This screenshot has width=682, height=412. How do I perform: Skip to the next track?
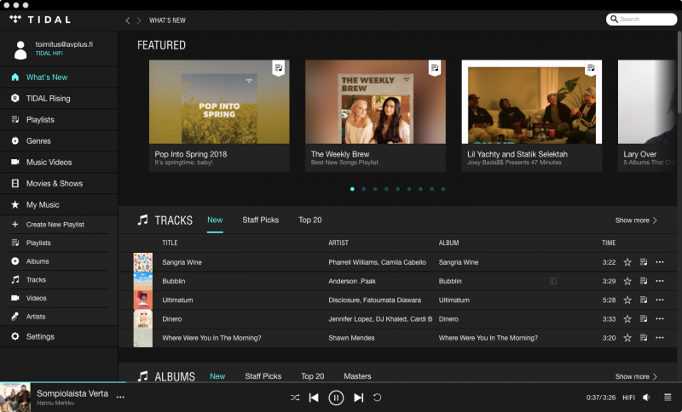pos(359,398)
